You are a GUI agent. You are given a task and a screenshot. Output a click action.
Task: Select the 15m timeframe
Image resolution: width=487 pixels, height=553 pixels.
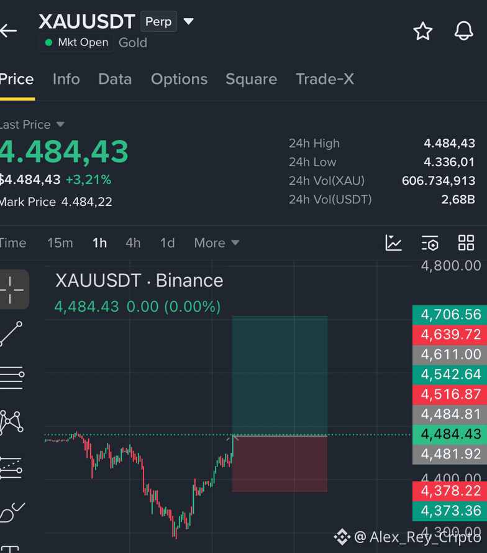pyautogui.click(x=60, y=243)
